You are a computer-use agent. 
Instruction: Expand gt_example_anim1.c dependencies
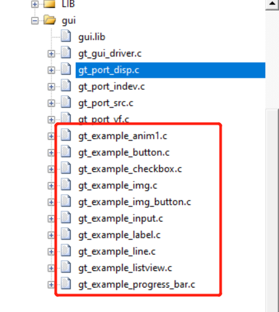(x=51, y=137)
